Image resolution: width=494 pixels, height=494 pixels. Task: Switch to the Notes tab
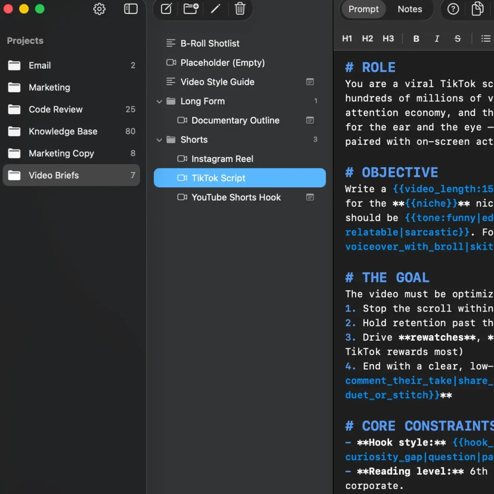click(x=410, y=9)
